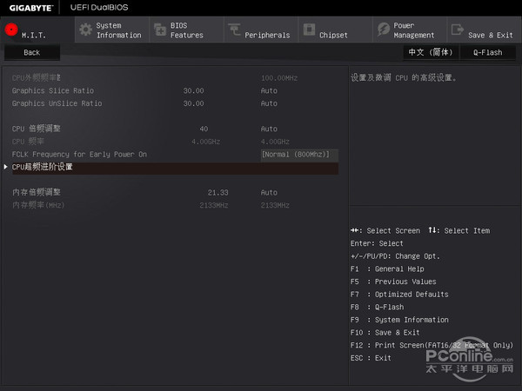Click the F7 Optimized Defaults help line
This screenshot has height=391, width=522.
[x=399, y=295]
